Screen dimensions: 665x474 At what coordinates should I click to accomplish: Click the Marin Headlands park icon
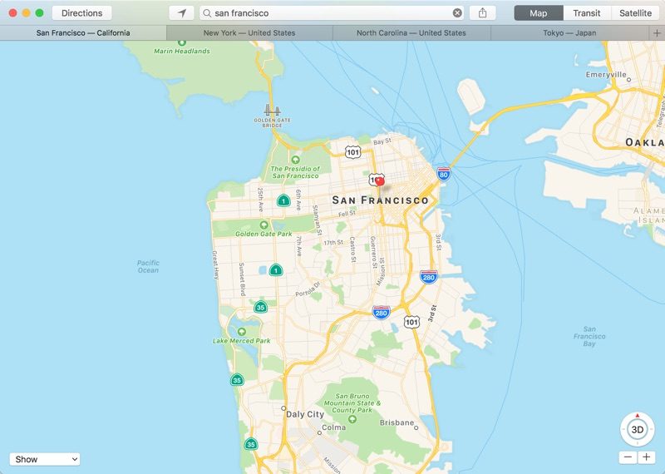[x=182, y=42]
